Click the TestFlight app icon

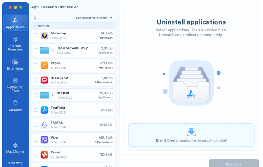click(44, 110)
